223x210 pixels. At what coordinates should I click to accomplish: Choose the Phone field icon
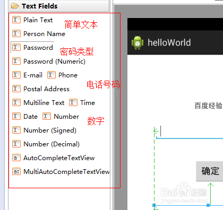[52, 75]
